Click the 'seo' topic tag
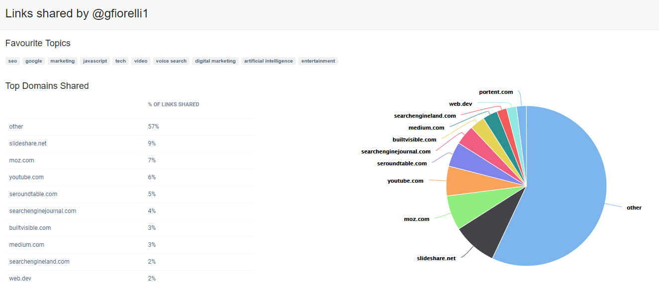This screenshot has height=283, width=659. (12, 61)
